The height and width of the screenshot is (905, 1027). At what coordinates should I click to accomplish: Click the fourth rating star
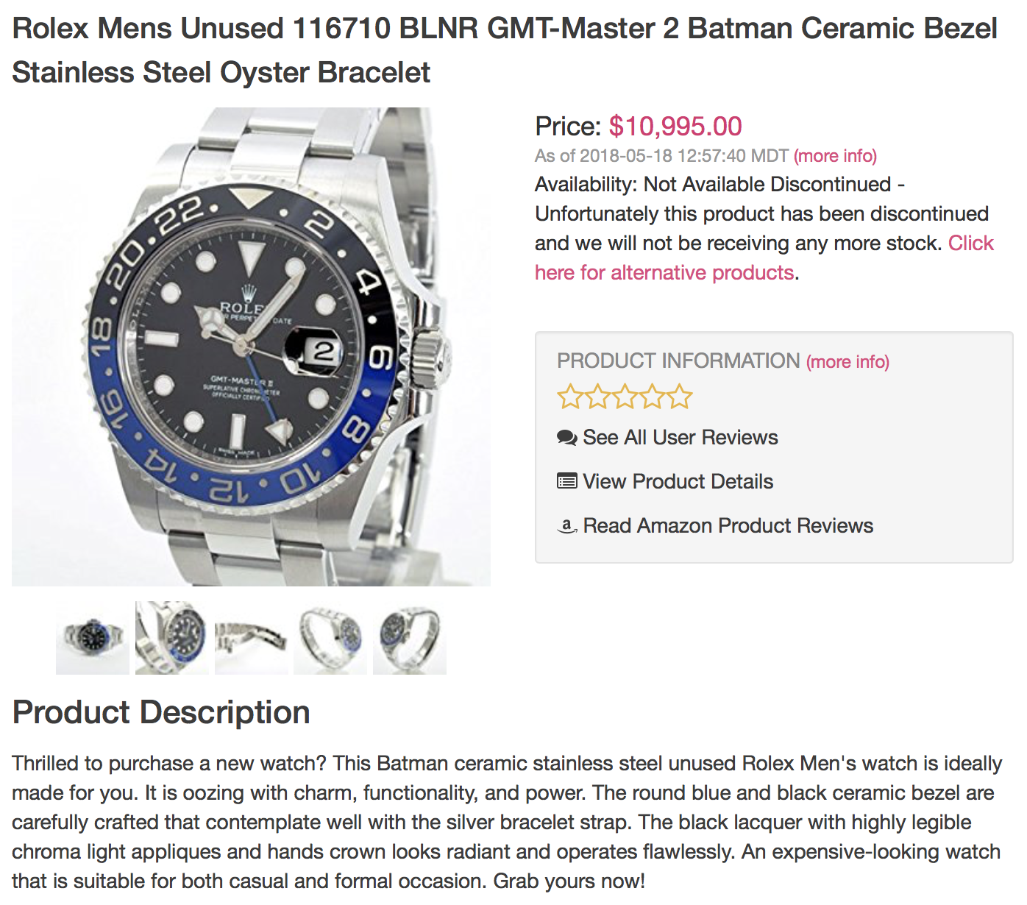click(652, 397)
